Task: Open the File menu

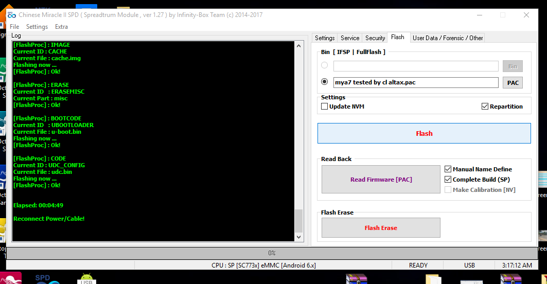Action: point(14,27)
